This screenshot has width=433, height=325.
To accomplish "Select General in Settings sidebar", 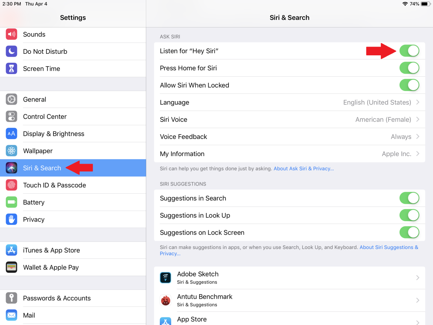I will coord(35,99).
